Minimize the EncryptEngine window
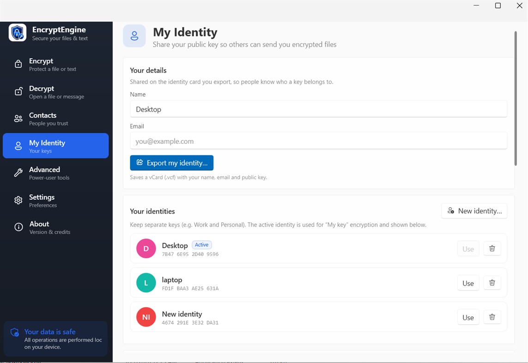Screen dimensions: 528x363 tap(476, 6)
